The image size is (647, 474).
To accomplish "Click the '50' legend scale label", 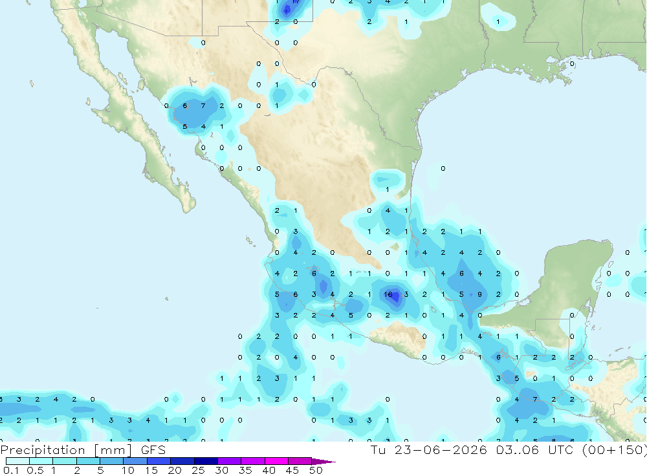I will tap(316, 470).
